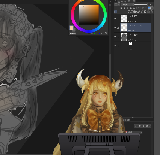The image size is (160, 155).
Task: Open the second tab beside Layer tab
Action: point(129,1)
